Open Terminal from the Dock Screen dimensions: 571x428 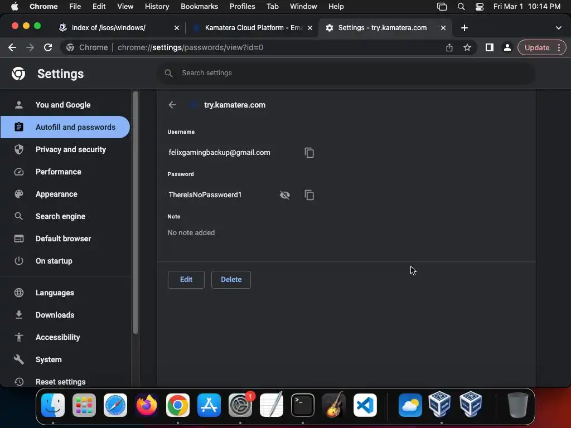pyautogui.click(x=303, y=405)
